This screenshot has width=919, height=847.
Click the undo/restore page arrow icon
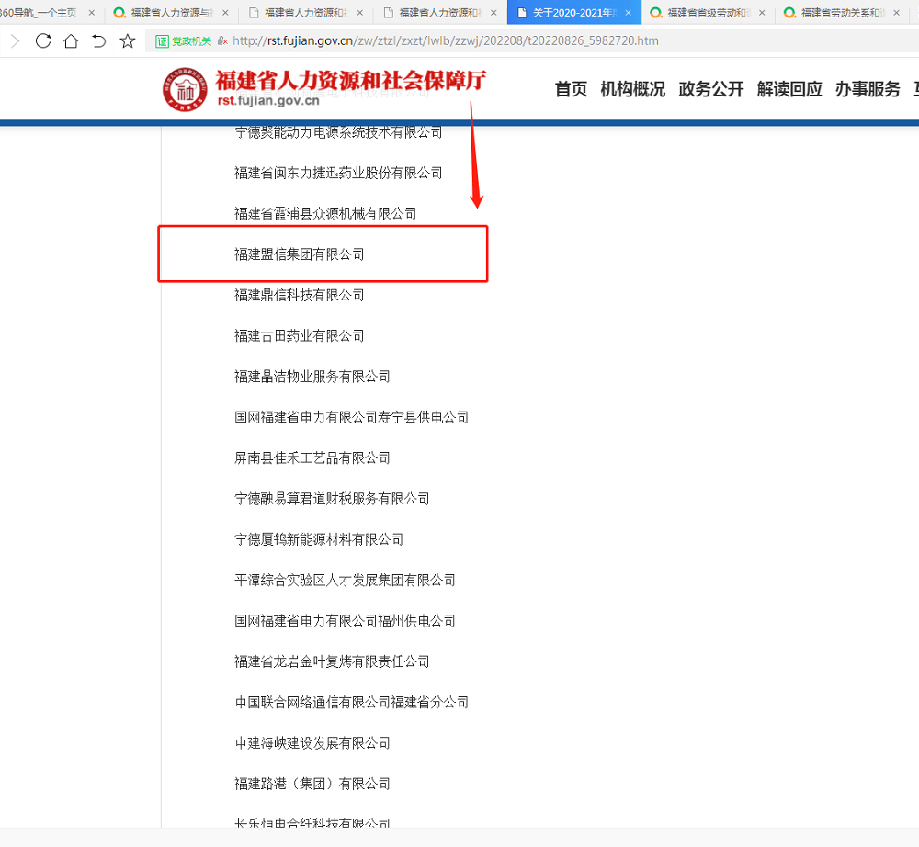[99, 41]
